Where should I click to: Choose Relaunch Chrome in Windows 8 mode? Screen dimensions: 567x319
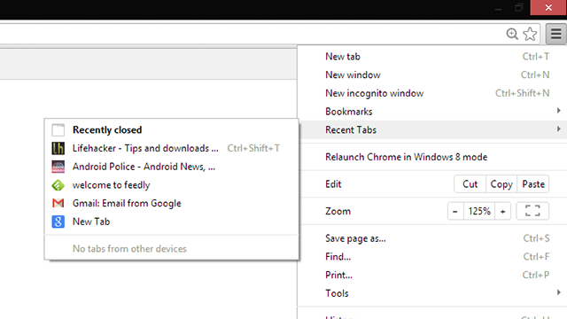pyautogui.click(x=432, y=157)
